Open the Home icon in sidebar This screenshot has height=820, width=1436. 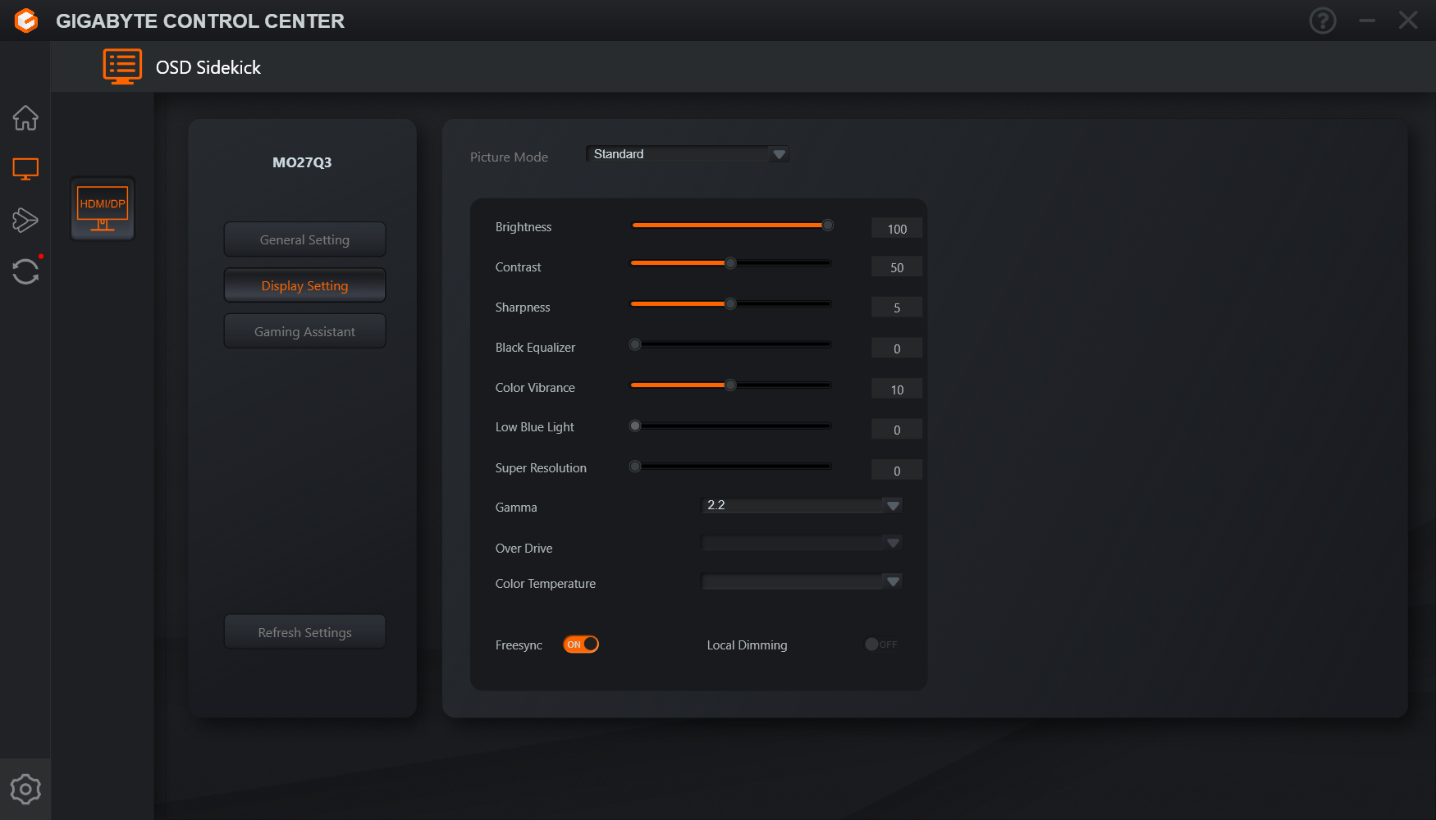point(25,118)
